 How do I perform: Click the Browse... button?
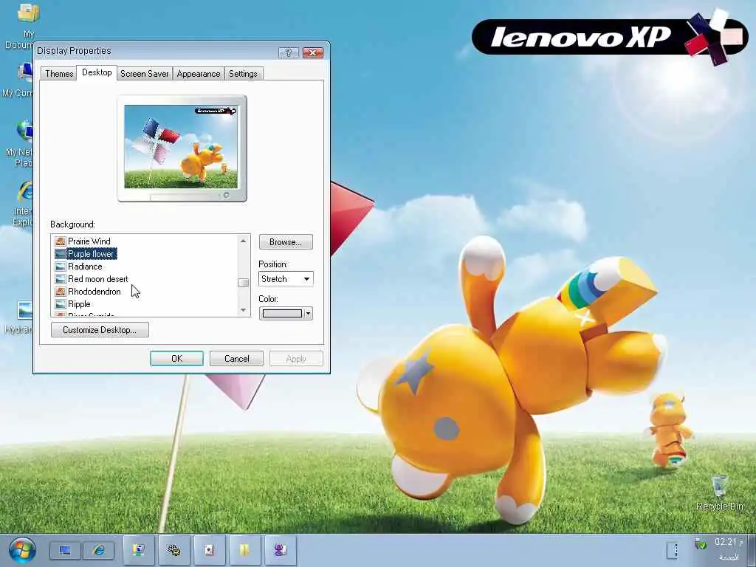coord(286,242)
